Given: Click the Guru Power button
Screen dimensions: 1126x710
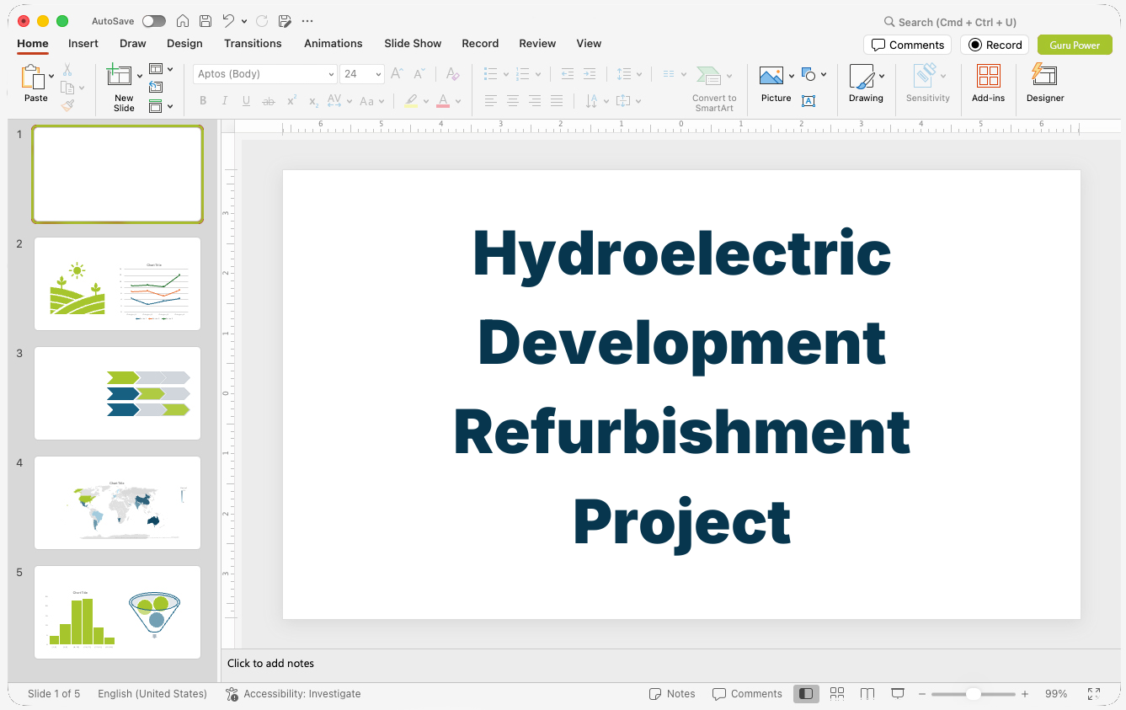Looking at the screenshot, I should pos(1075,45).
